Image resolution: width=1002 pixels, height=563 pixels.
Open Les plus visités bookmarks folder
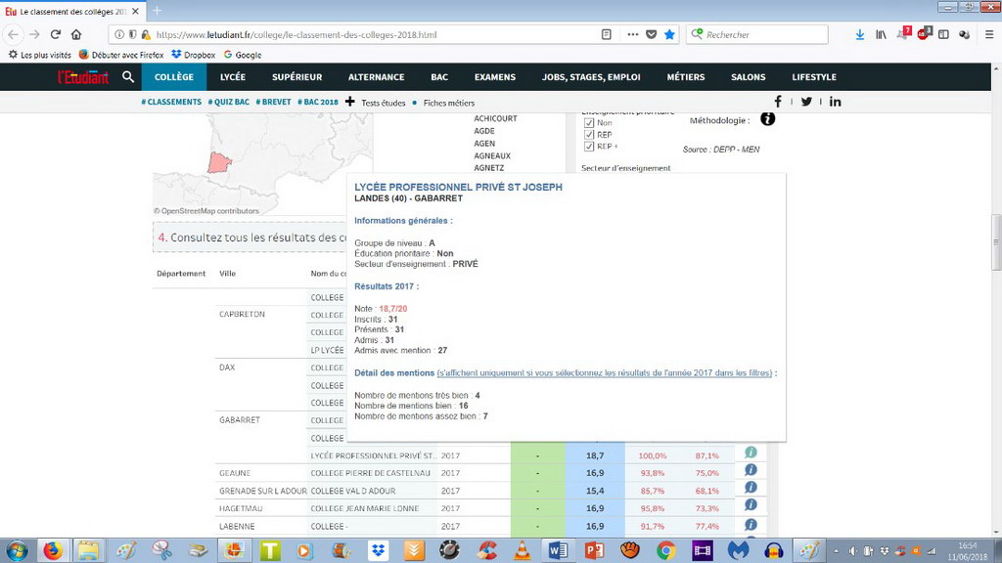pos(39,55)
